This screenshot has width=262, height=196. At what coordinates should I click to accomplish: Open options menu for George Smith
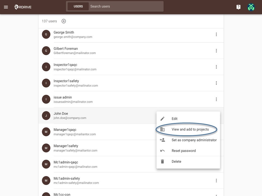[216, 34]
